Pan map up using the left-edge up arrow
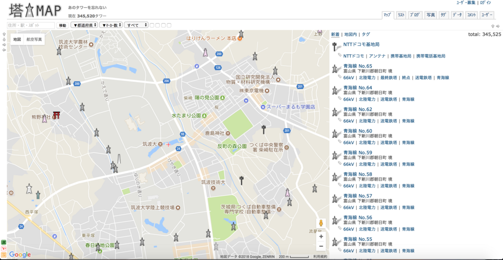This screenshot has width=503, height=260. click(x=3, y=34)
